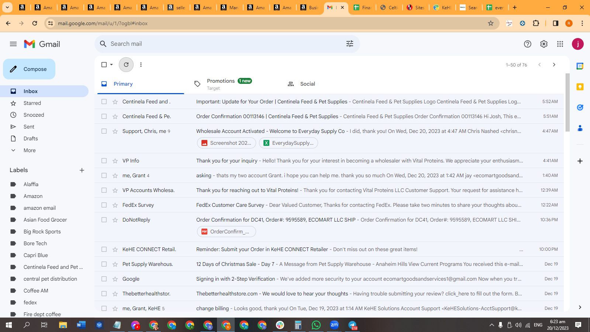
Task: Check the VP Info email checkbox
Action: pyautogui.click(x=104, y=161)
